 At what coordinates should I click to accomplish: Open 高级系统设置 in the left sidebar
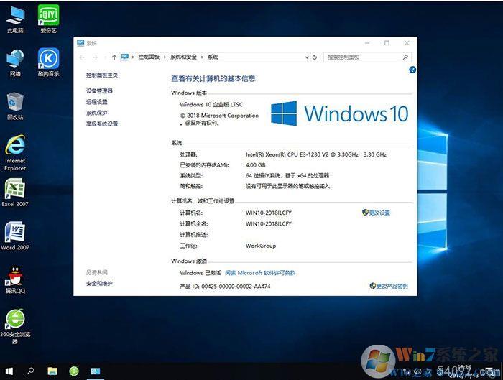102,124
